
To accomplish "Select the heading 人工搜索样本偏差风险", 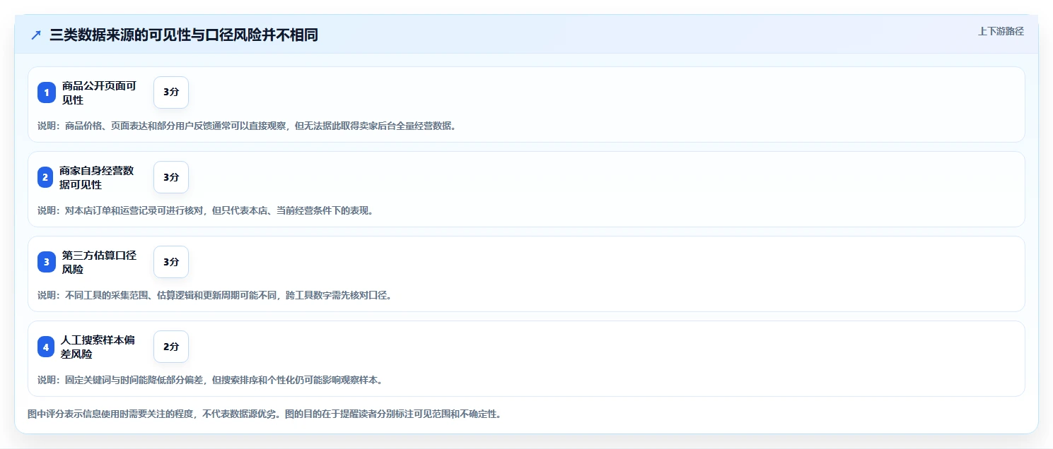I will [x=98, y=347].
